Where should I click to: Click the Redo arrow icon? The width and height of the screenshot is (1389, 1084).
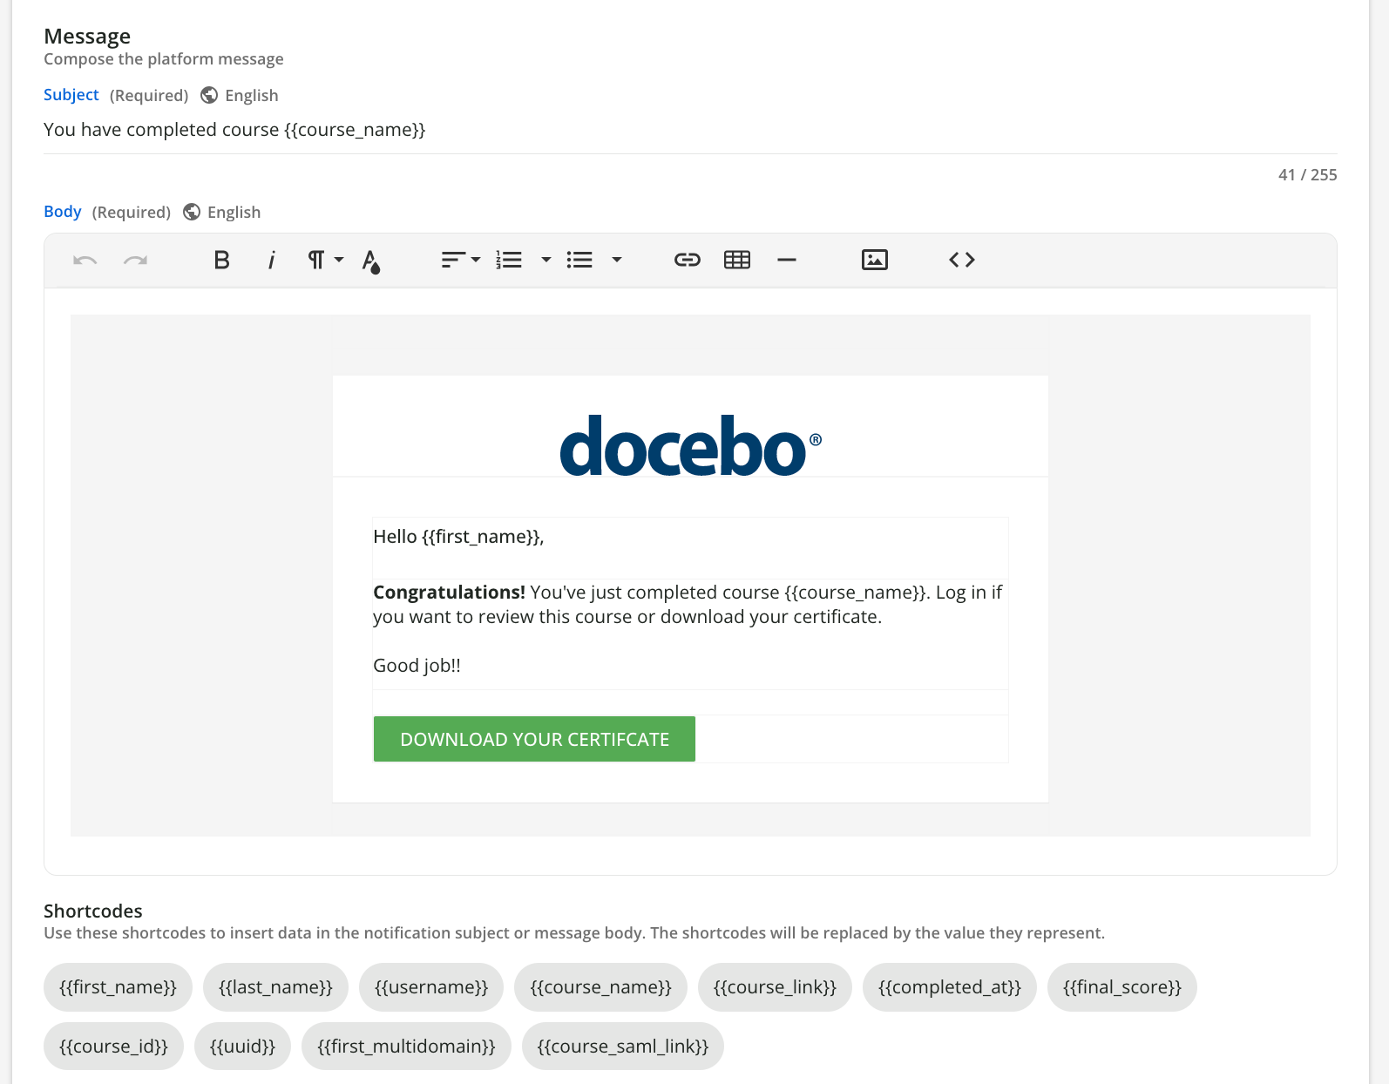click(135, 260)
